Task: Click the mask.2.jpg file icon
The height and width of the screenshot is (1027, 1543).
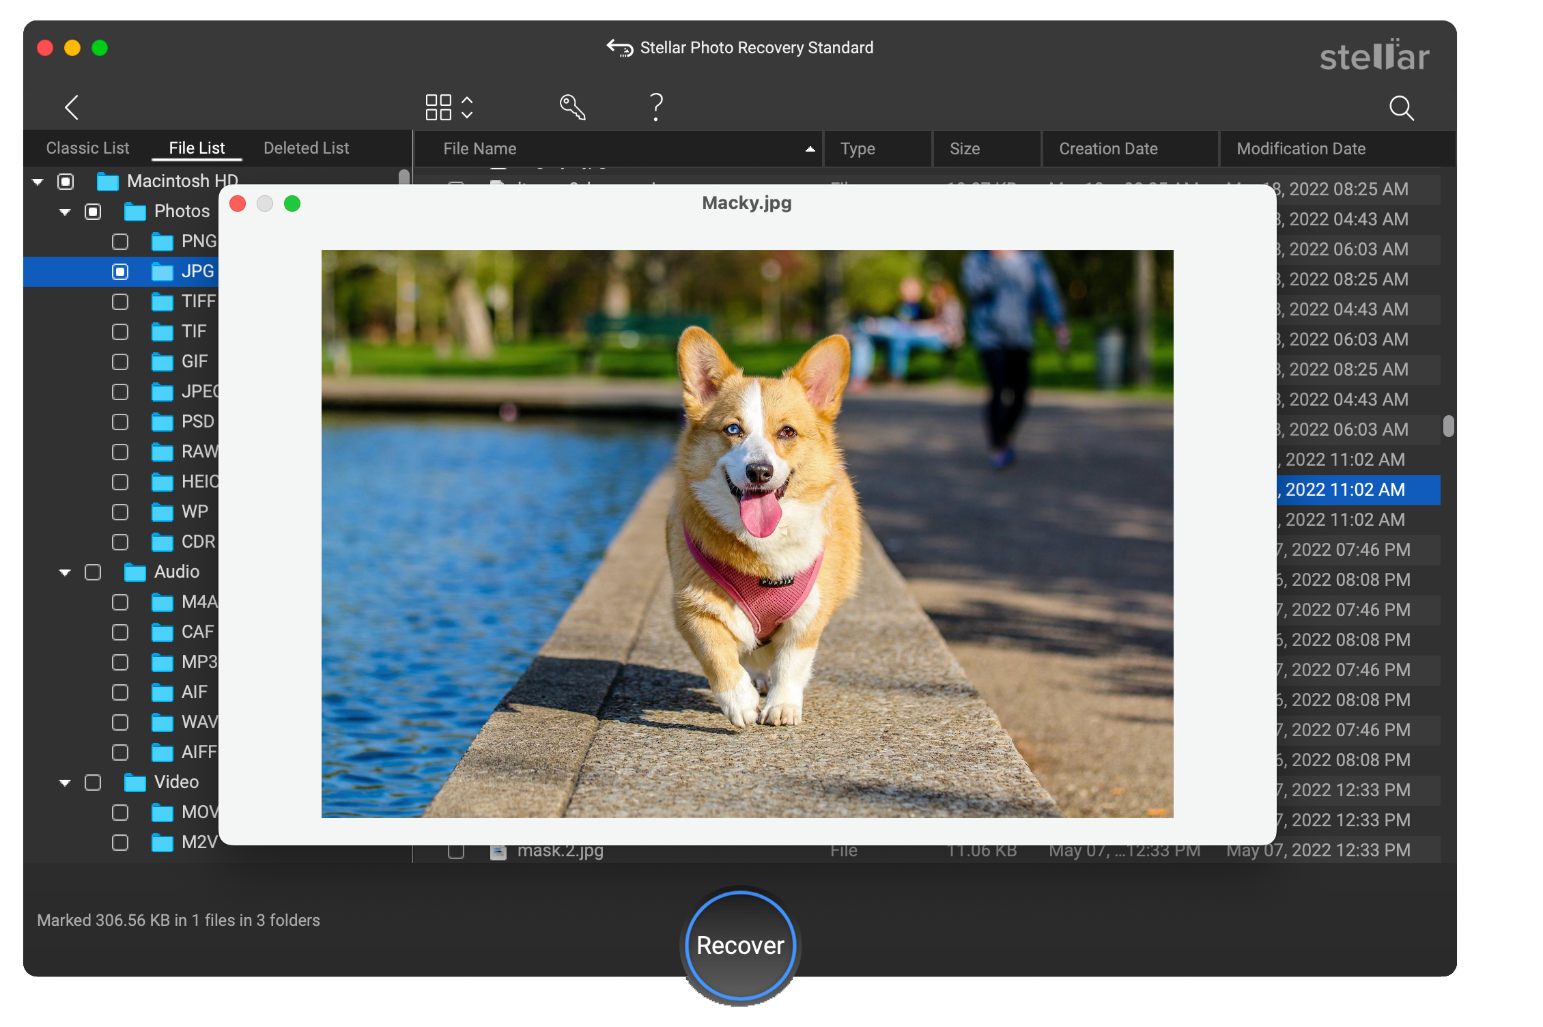Action: (x=498, y=852)
